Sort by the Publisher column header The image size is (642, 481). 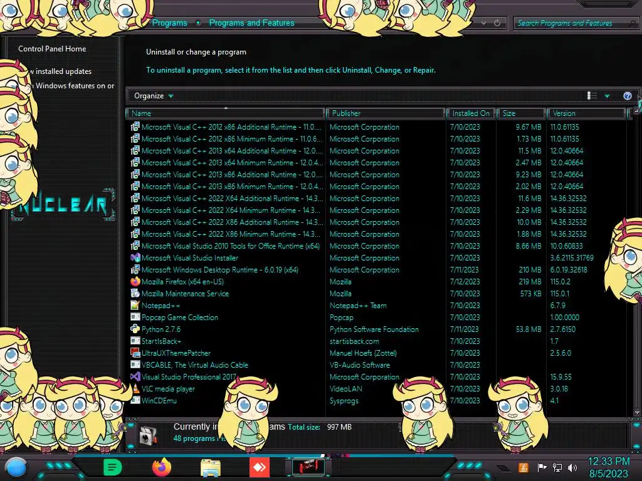(x=386, y=113)
